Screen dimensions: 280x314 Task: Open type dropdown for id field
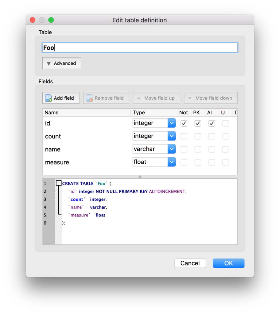pyautogui.click(x=172, y=123)
